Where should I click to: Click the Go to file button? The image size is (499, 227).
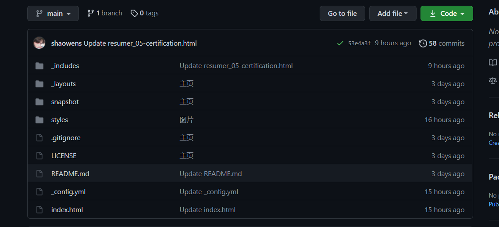[x=342, y=13]
